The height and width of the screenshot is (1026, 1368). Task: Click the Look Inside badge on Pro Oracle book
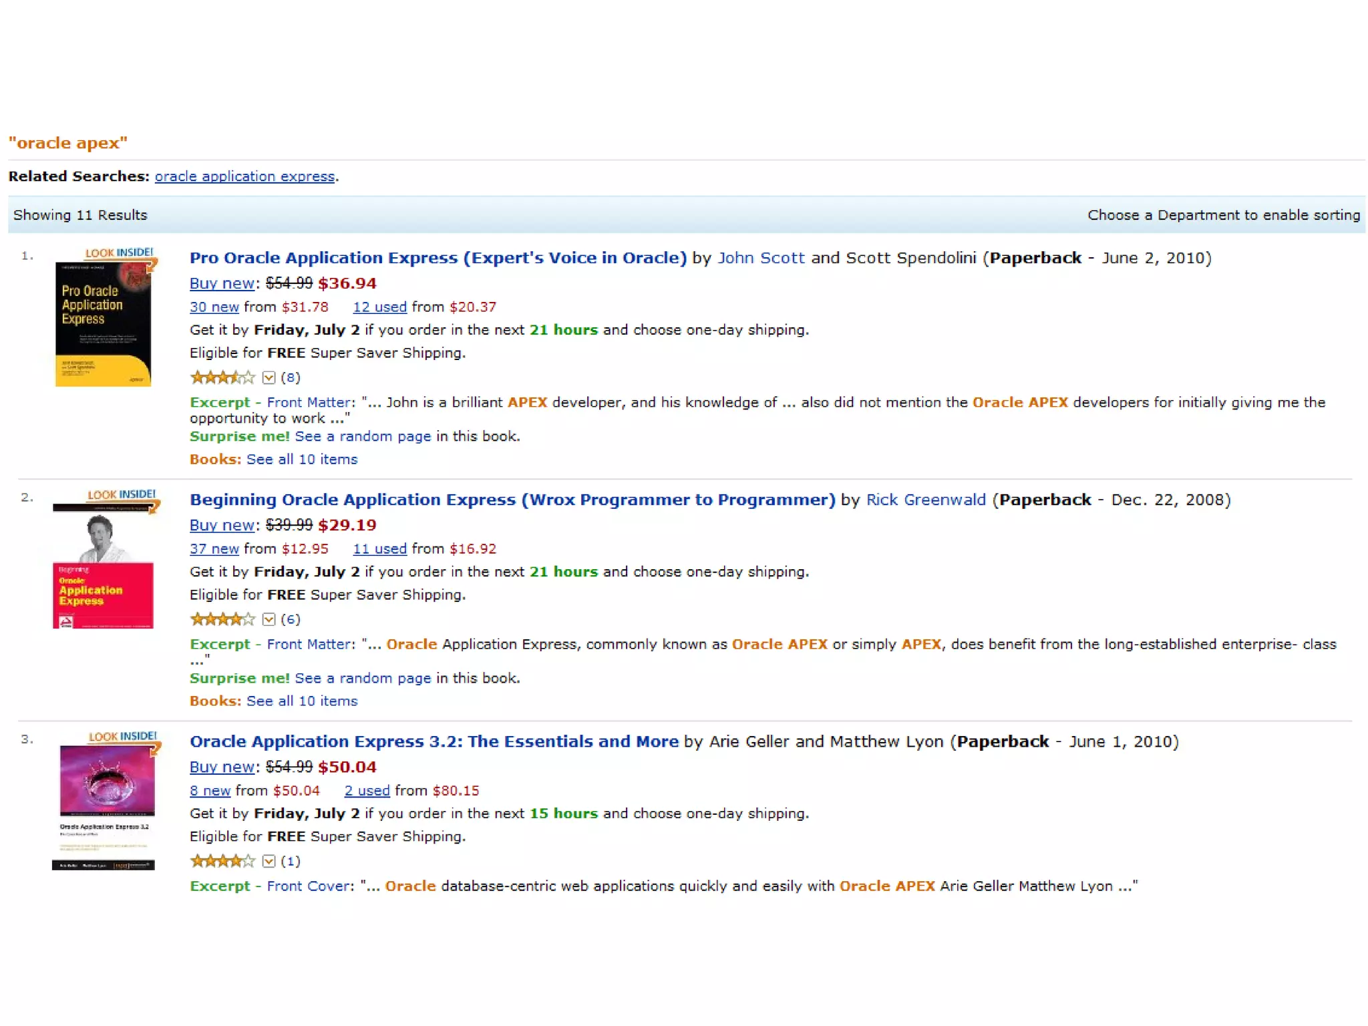tap(120, 253)
